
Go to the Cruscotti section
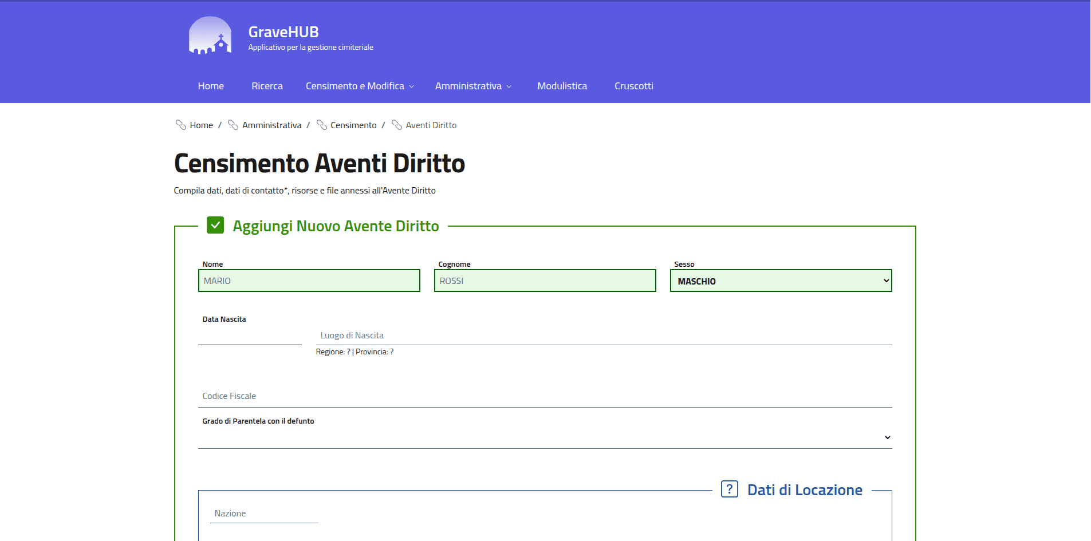coord(633,86)
